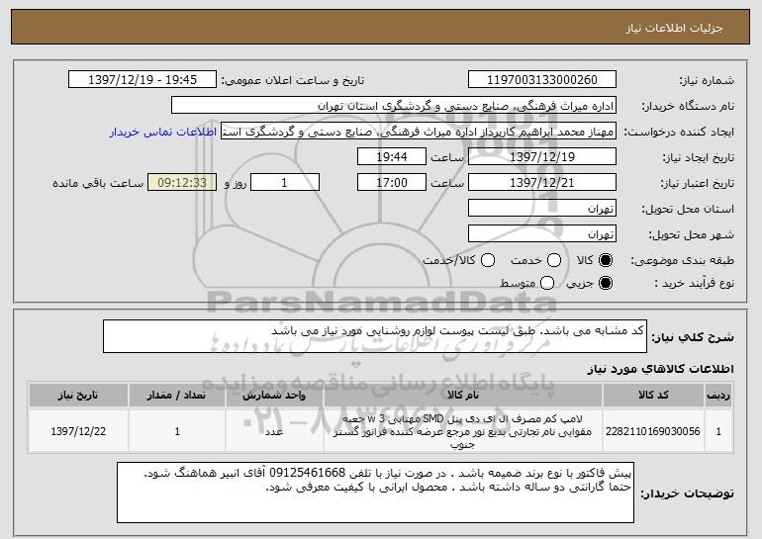This screenshot has height=539, width=762.
Task: Click the need number field 1197003133000260
Action: coord(542,80)
